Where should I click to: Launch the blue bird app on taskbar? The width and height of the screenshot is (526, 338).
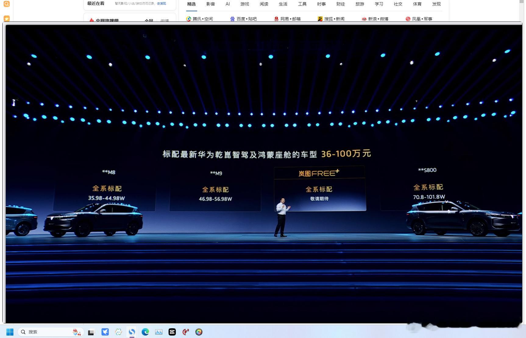[105, 332]
